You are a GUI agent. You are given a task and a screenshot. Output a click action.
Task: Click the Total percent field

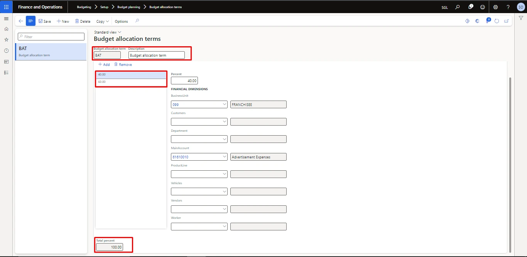[x=110, y=247]
